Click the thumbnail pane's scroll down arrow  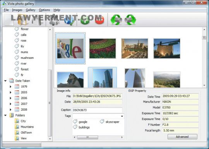(x=204, y=85)
